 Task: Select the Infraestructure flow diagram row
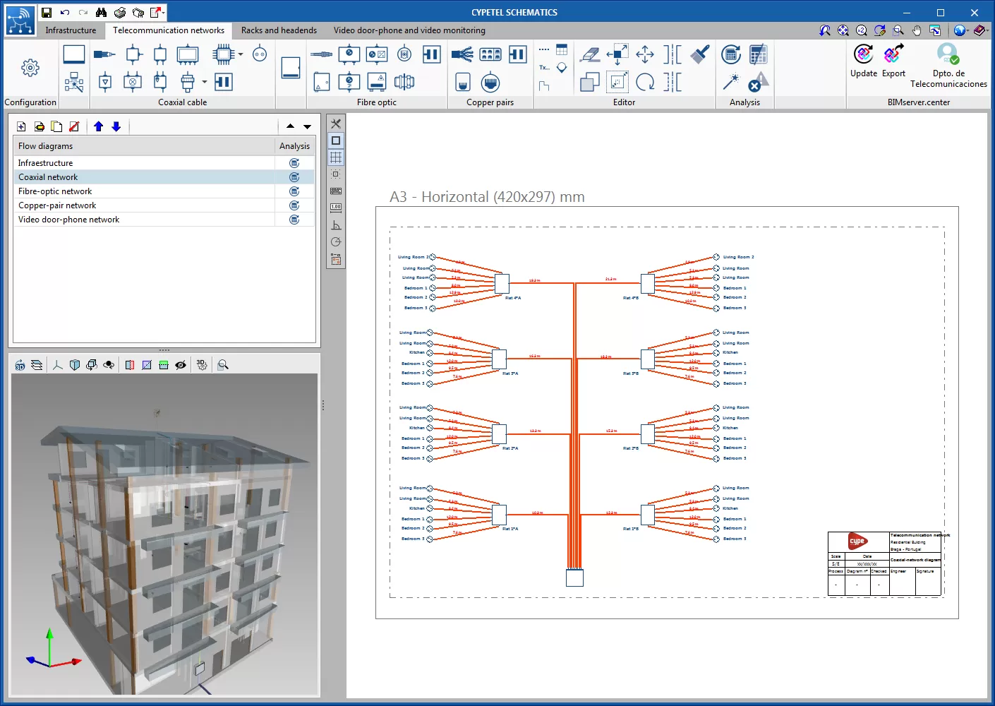[x=144, y=163]
